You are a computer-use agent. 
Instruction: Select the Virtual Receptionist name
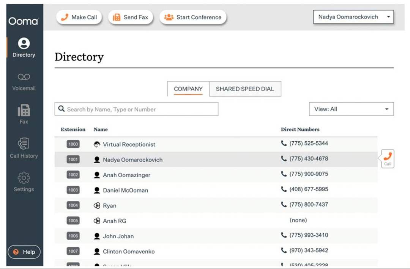coord(129,144)
